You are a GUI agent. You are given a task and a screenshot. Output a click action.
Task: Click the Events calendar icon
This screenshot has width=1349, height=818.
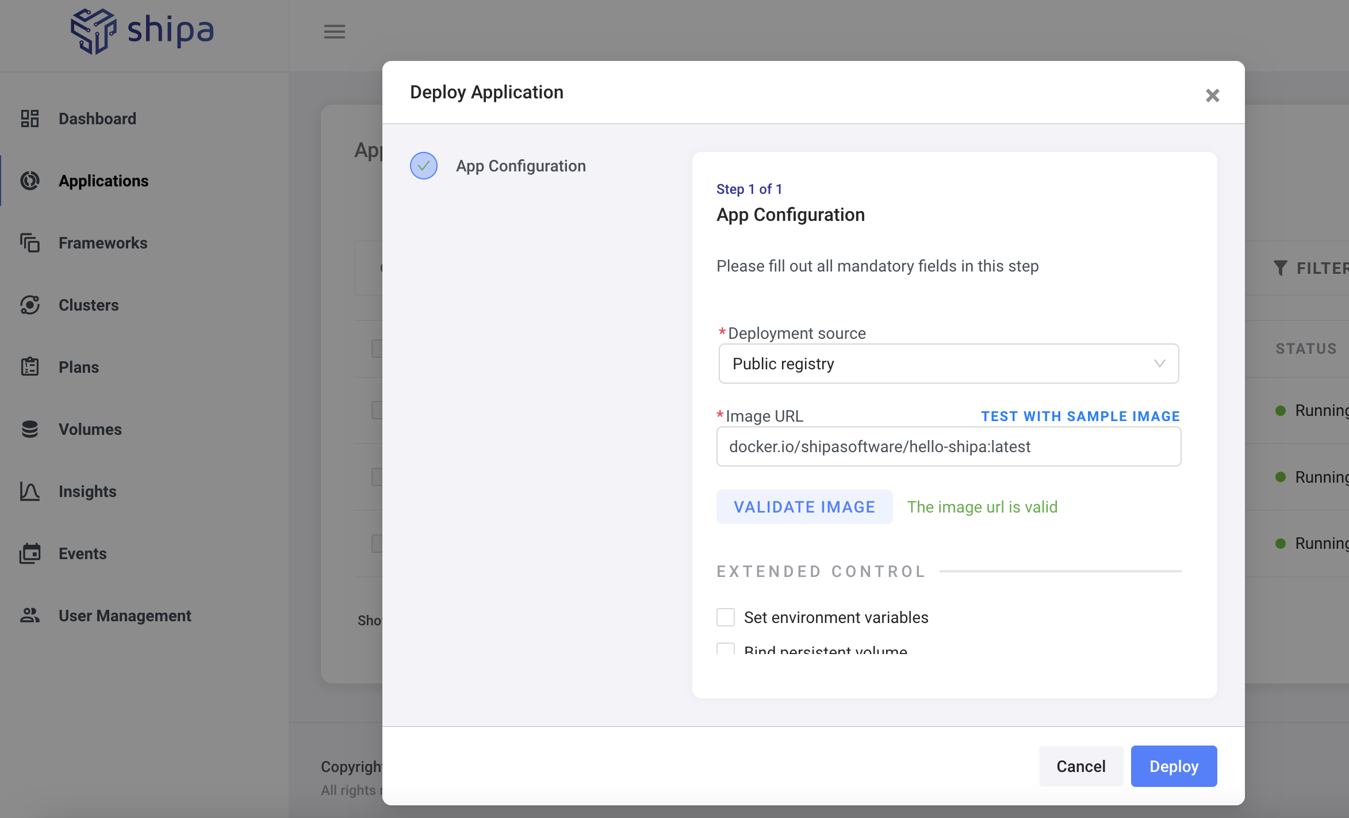click(x=30, y=553)
